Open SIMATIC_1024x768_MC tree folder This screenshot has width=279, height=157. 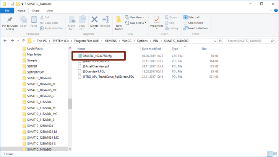click(42, 90)
